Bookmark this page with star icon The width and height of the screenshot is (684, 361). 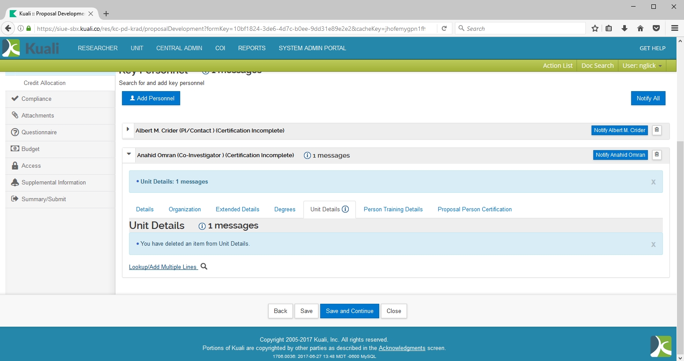[595, 29]
